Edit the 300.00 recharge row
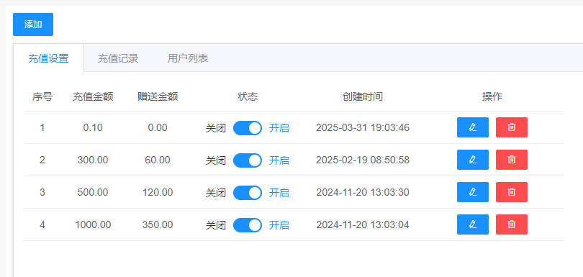Screen dimensions: 583x277 pos(473,160)
